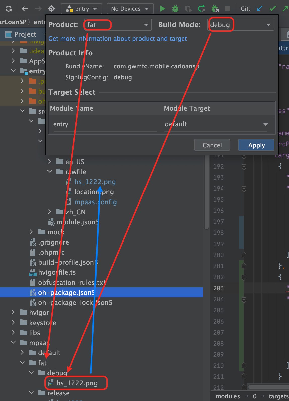Click the product target crosshair icon
Image resolution: width=289 pixels, height=401 pixels.
click(51, 9)
